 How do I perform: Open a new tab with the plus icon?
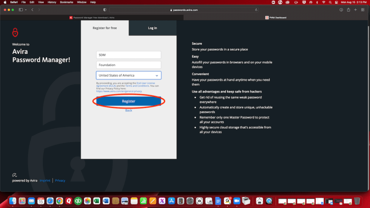point(356,10)
